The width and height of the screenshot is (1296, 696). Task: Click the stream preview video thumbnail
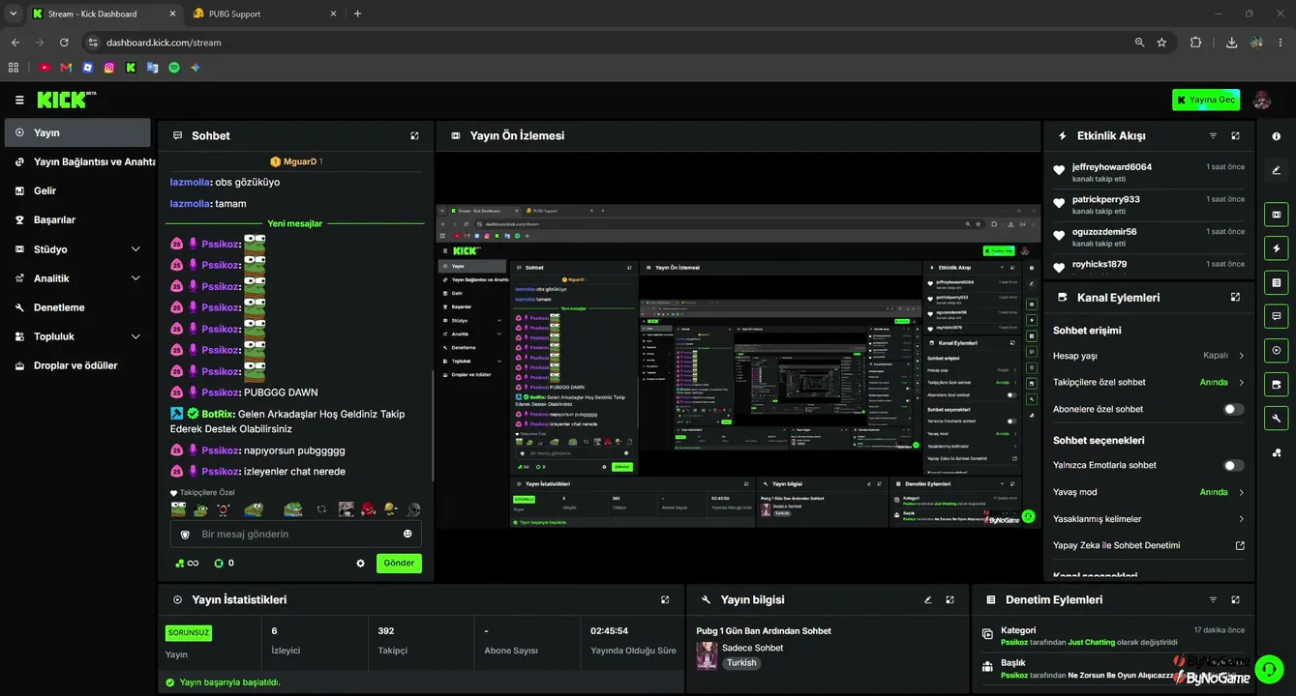pos(737,365)
